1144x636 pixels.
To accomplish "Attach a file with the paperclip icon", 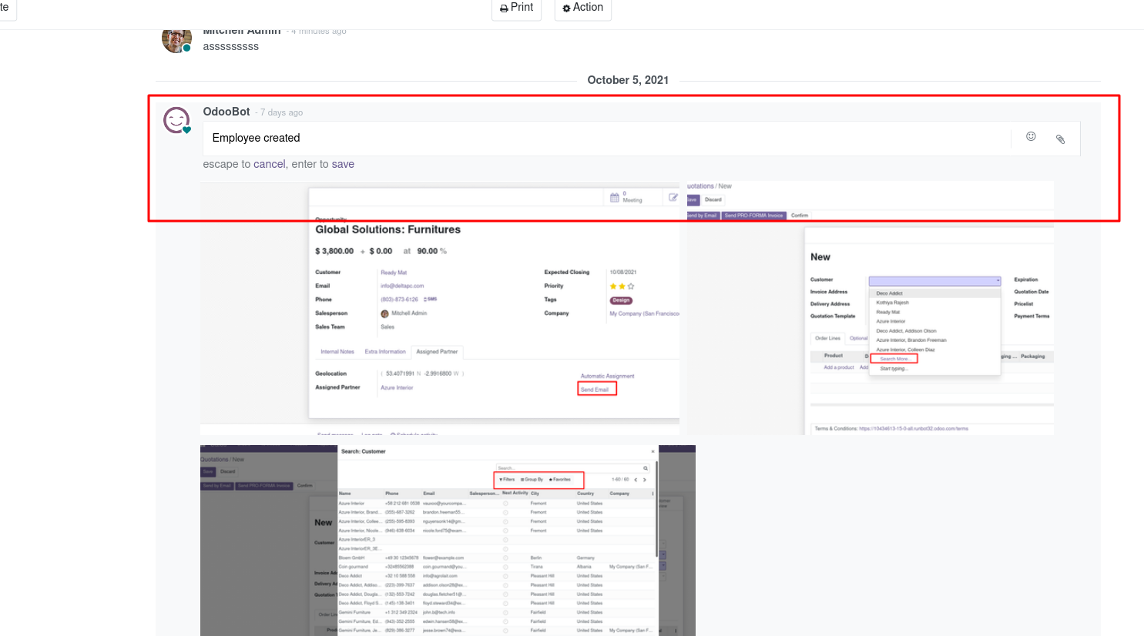I will pos(1061,139).
